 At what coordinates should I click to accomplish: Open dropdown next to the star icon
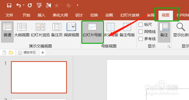[x=62, y=5]
